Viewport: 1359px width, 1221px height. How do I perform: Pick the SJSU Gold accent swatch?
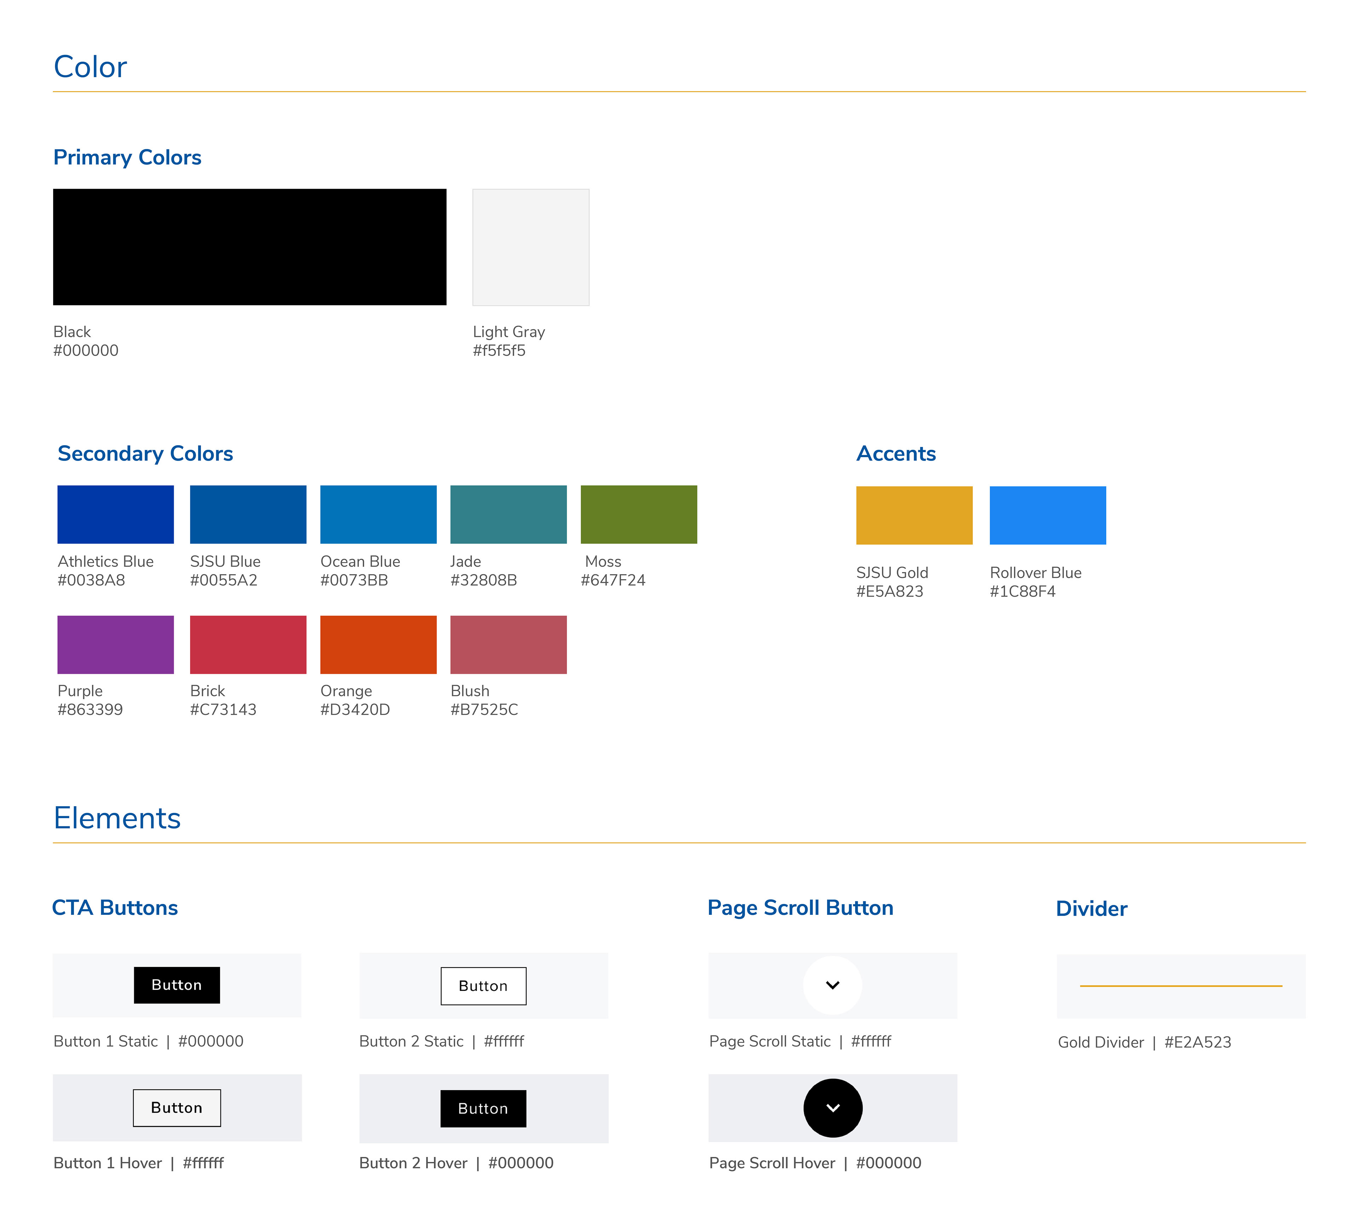coord(913,515)
